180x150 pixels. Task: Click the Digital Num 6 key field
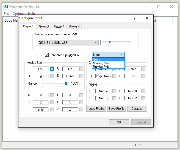(x=103, y=98)
